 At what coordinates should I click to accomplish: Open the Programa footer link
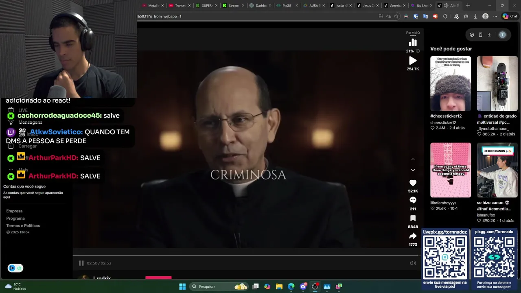point(15,219)
